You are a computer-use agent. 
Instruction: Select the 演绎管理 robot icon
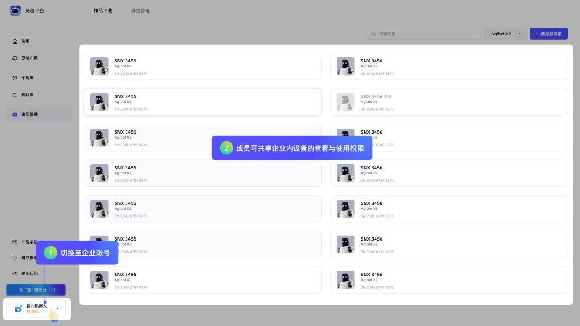(14, 114)
